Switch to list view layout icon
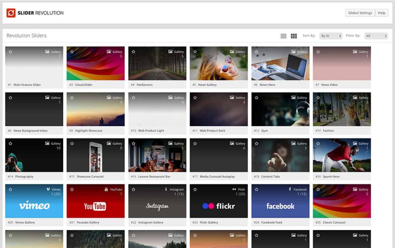Viewport: 395px width, 248px height. point(284,36)
